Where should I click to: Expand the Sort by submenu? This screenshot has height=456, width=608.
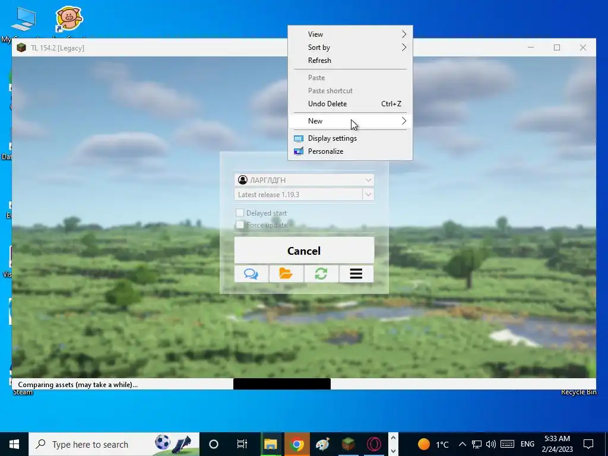[350, 47]
